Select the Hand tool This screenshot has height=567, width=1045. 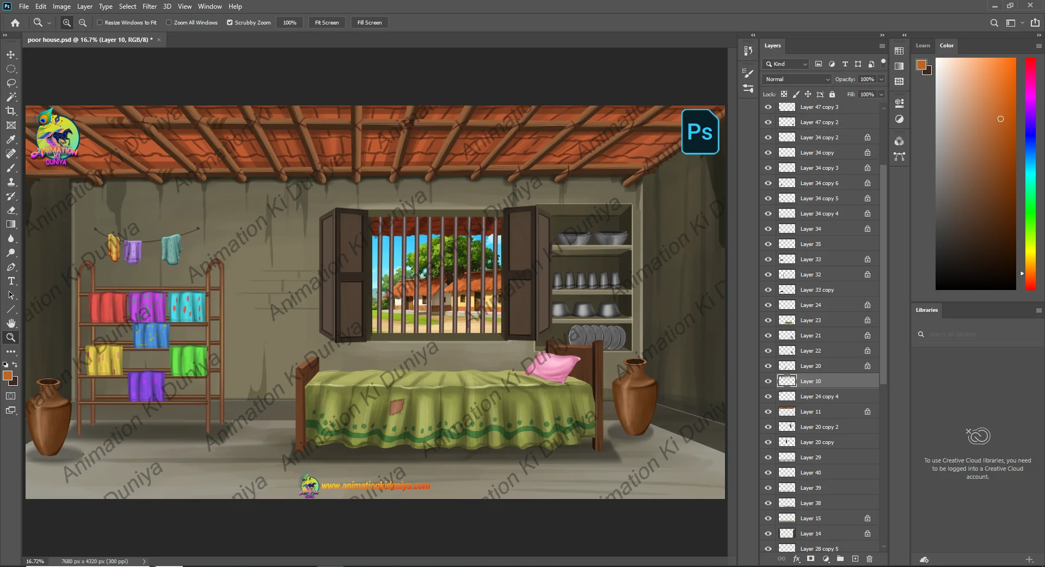click(11, 323)
